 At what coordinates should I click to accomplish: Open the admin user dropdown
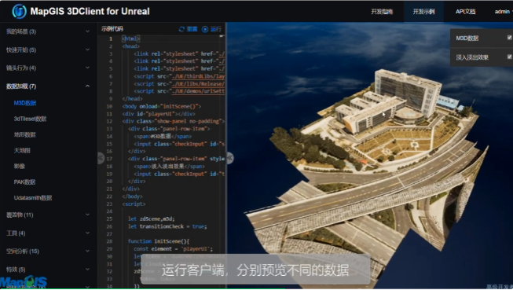pos(504,12)
